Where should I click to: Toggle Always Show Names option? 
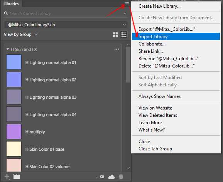click(176, 96)
